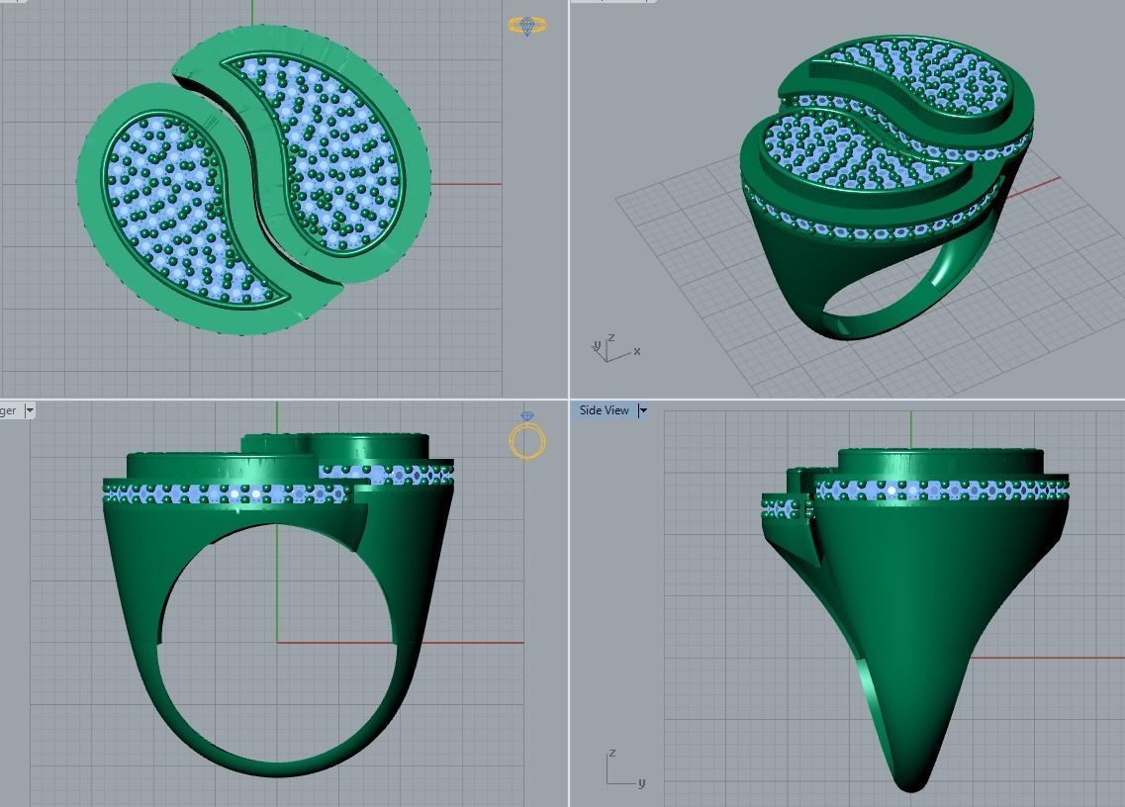Open the dropdown arrow beside the "ger" viewport label
The image size is (1125, 807).
coord(30,410)
